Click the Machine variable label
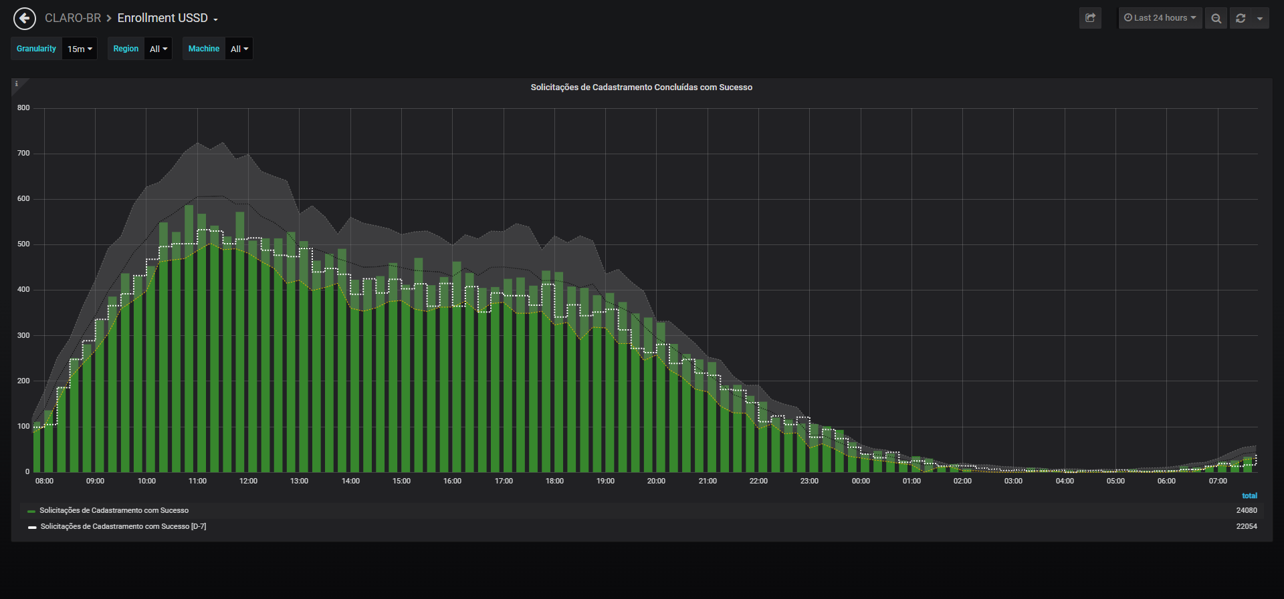The height and width of the screenshot is (599, 1284). click(204, 49)
